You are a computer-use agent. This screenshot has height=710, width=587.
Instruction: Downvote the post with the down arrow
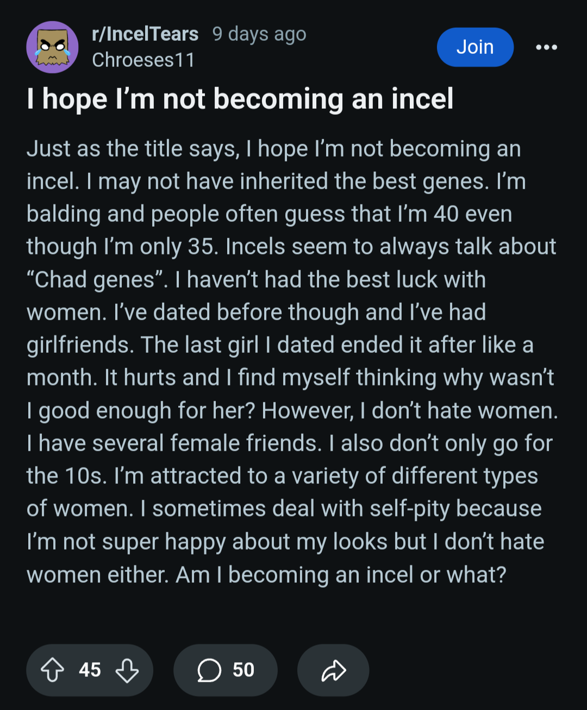127,670
